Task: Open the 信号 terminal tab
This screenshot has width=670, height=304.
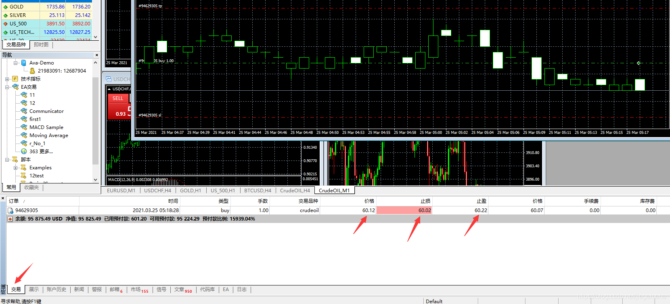Action: [161, 289]
